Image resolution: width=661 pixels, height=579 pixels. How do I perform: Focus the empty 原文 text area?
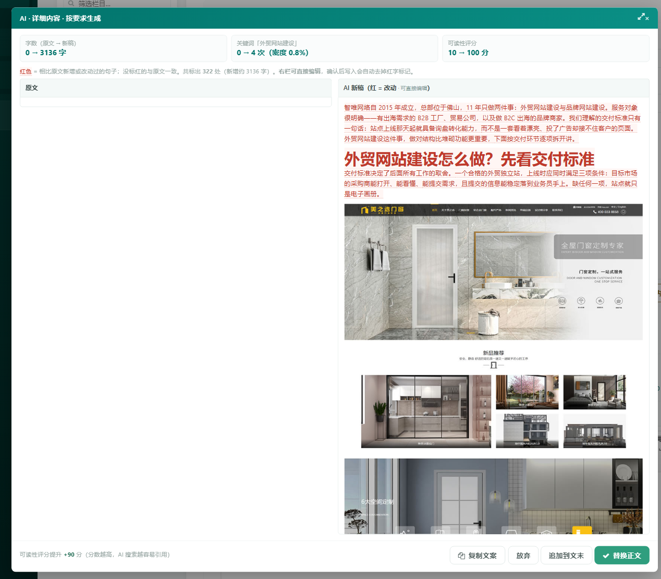click(x=176, y=102)
